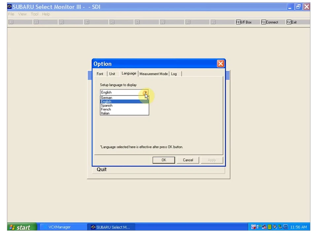Click the Safely Remove Hardware tray icon
317x236 pixels.
click(280, 227)
